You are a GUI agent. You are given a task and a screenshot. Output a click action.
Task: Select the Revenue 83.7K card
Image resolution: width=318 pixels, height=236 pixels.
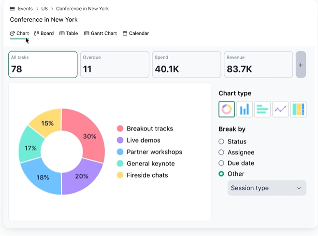(x=259, y=65)
